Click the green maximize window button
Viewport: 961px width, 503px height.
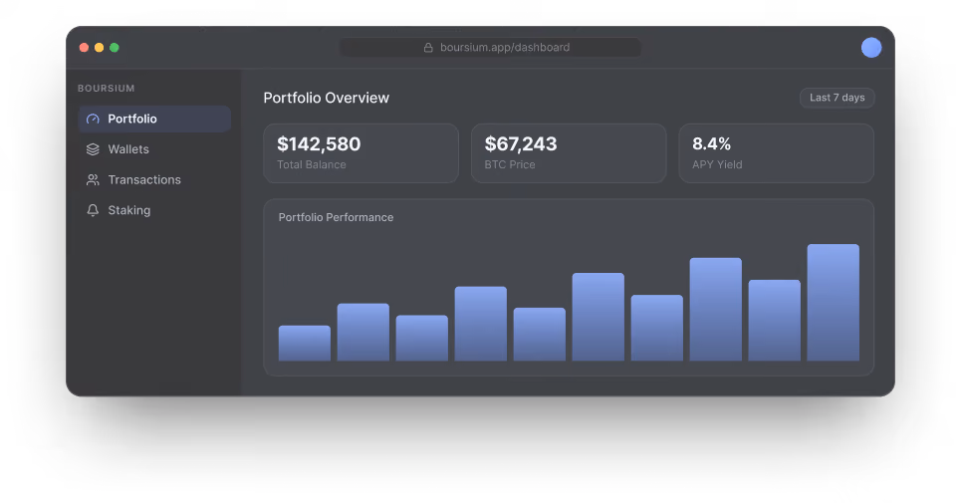(x=114, y=47)
